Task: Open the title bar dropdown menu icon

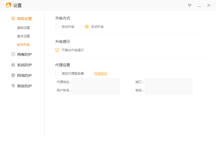Action: 190,5
